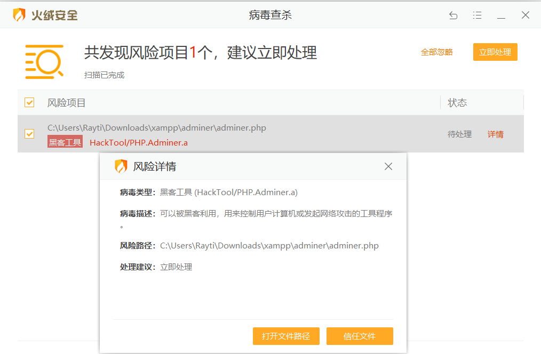Image resolution: width=541 pixels, height=354 pixels.
Task: Click the 风险详情 dialog title
Action: [x=155, y=166]
